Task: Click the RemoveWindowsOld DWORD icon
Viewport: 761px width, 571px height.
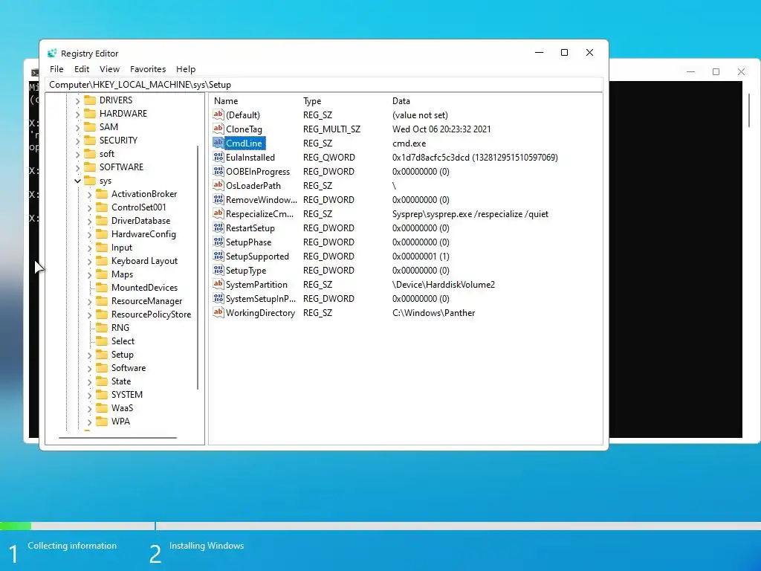Action: point(218,199)
